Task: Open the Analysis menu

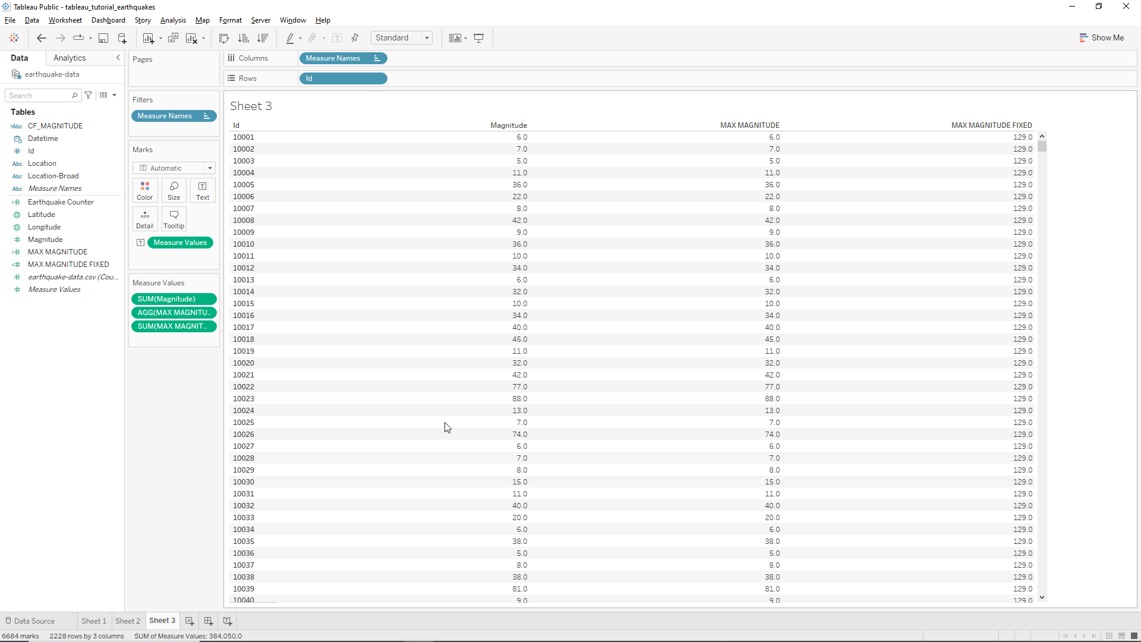Action: coord(173,20)
